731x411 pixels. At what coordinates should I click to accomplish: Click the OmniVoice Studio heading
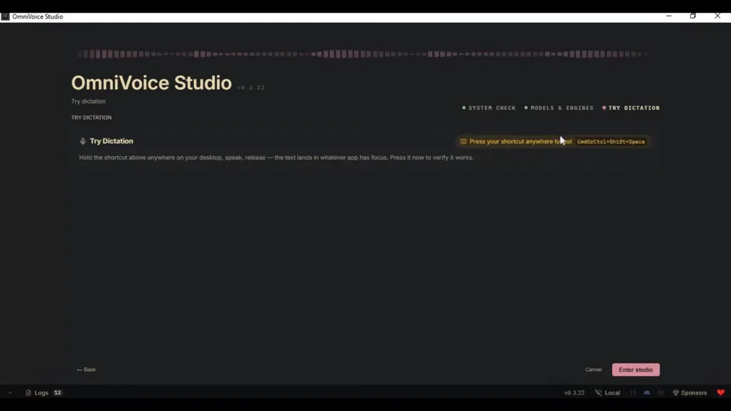point(151,83)
